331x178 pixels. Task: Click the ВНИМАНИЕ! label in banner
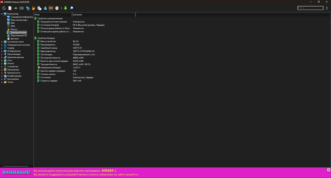pos(17,172)
